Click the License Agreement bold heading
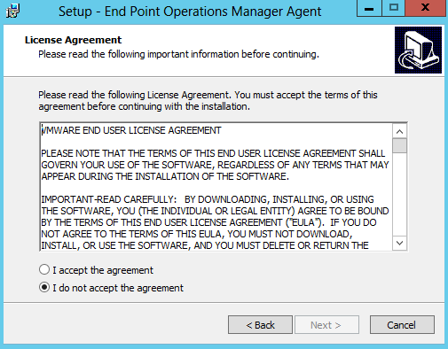This screenshot has width=448, height=349. (73, 40)
